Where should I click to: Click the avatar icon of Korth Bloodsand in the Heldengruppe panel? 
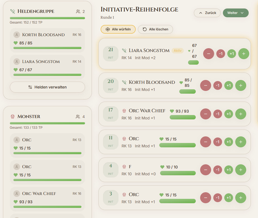point(17,35)
